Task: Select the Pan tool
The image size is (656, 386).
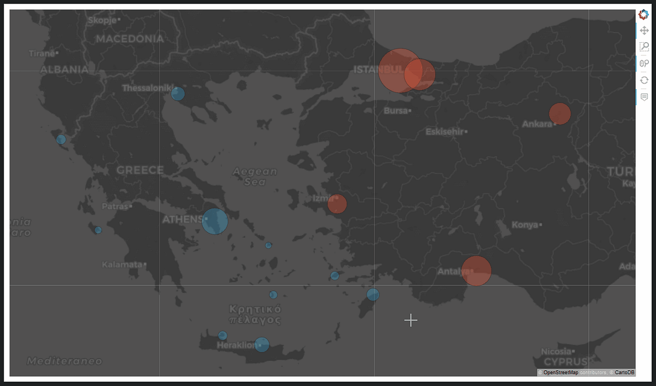Action: click(x=643, y=30)
